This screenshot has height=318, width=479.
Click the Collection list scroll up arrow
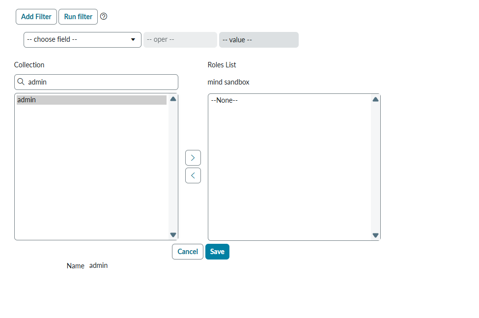(x=173, y=99)
